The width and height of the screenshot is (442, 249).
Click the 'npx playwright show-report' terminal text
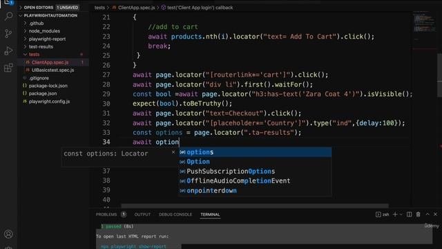tap(133, 246)
